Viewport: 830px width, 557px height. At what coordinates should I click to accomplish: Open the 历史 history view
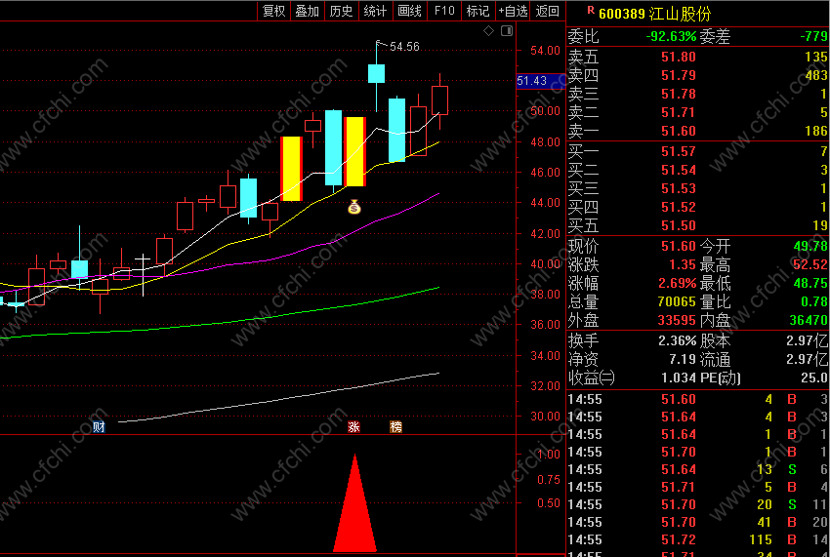(341, 11)
